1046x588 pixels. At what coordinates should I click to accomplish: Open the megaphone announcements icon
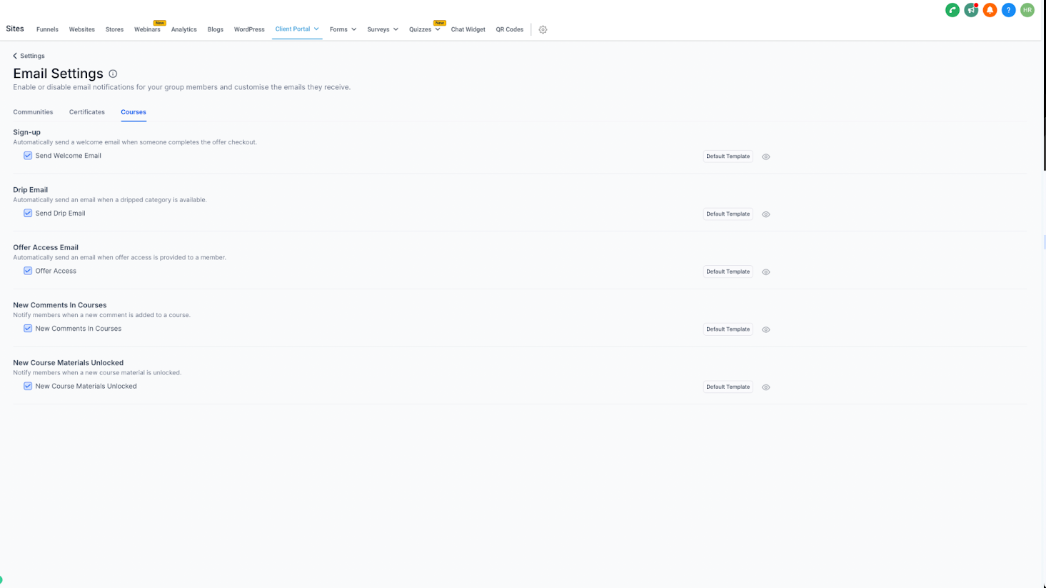971,10
